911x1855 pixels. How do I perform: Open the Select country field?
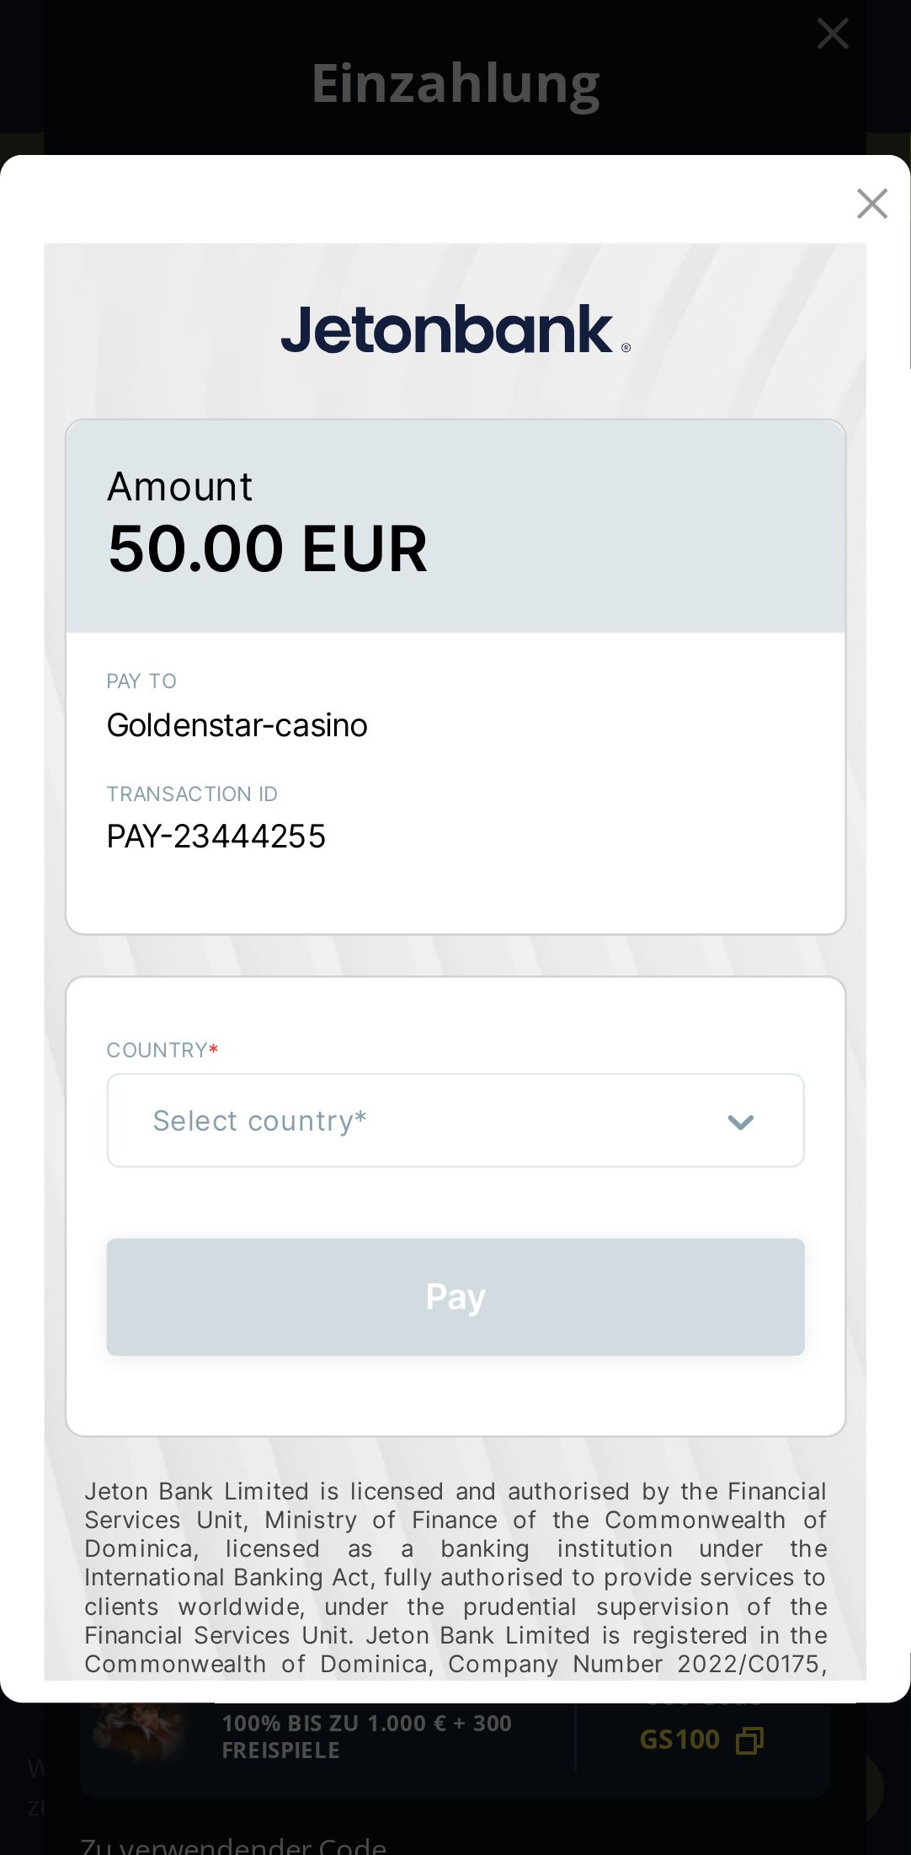point(421,1120)
